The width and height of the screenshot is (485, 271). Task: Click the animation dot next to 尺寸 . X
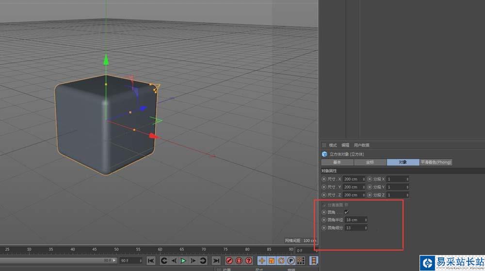(x=324, y=179)
